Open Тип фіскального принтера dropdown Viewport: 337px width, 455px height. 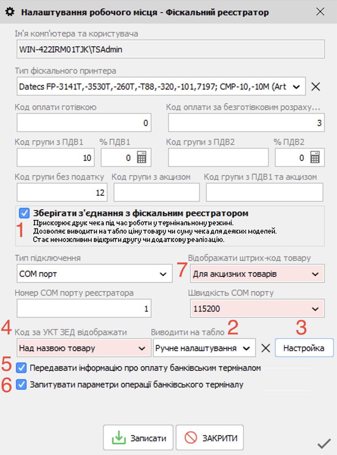tap(296, 87)
